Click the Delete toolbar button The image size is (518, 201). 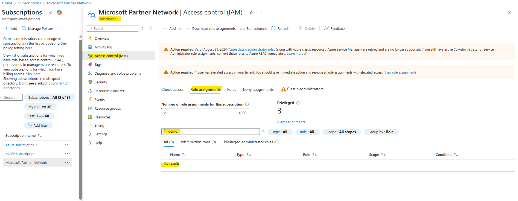(x=307, y=28)
